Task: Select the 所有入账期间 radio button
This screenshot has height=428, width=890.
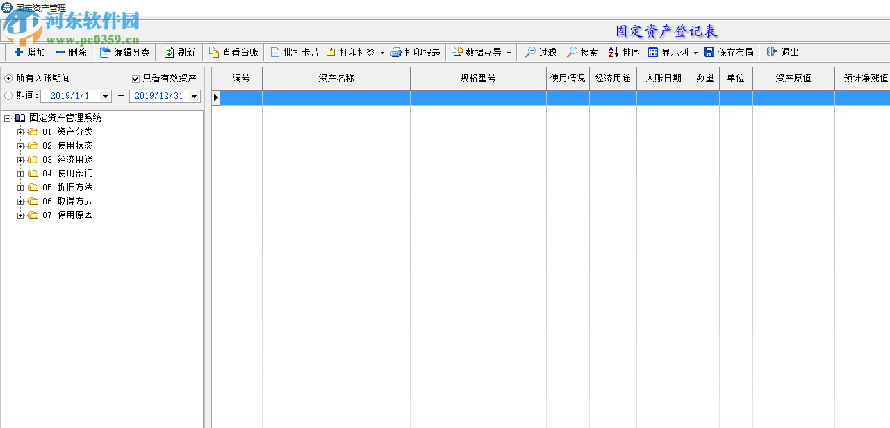Action: click(x=8, y=79)
